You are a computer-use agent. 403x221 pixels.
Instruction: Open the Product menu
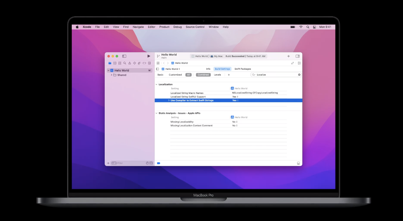tap(164, 27)
